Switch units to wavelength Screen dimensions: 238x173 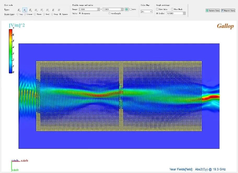[109, 13]
